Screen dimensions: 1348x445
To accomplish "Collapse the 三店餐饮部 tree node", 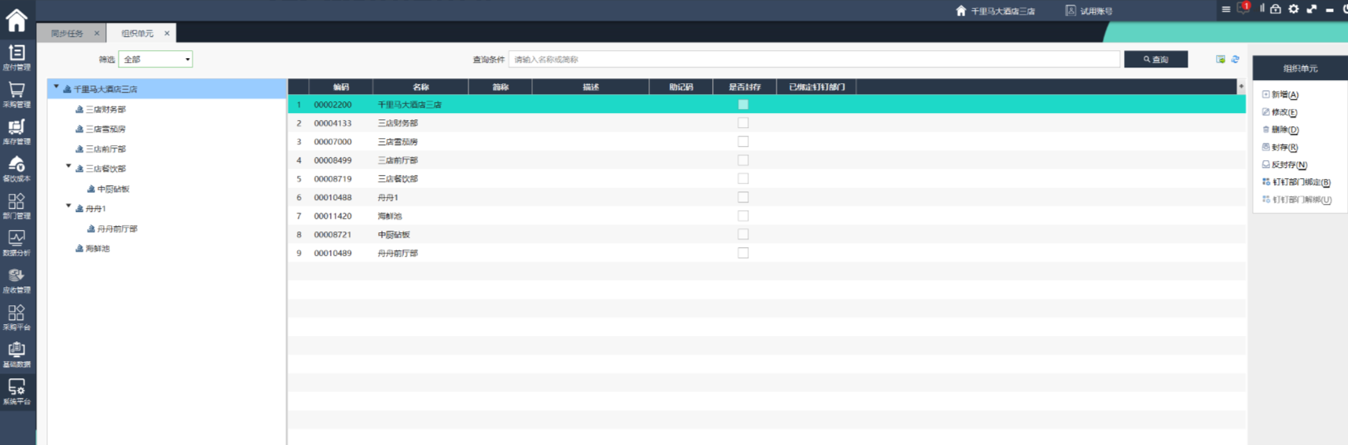I will click(x=68, y=167).
